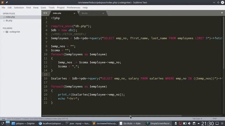Screen dimensions: 225x126
Task: Close db.php from the Open Files list
Action: coord(4,21)
